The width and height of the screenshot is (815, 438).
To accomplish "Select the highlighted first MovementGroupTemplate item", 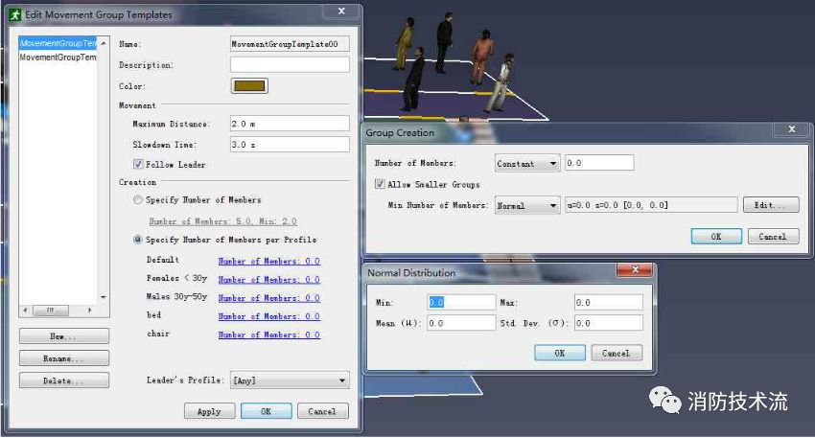I will (x=58, y=44).
